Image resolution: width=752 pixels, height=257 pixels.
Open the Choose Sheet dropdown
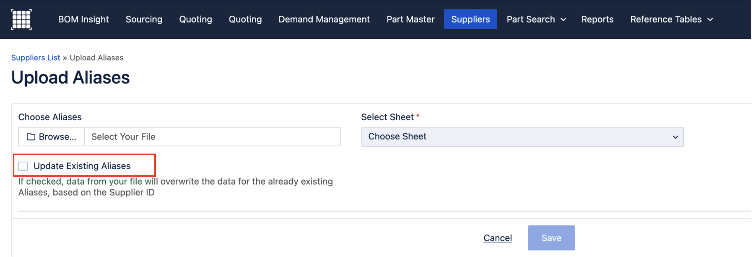click(x=522, y=137)
